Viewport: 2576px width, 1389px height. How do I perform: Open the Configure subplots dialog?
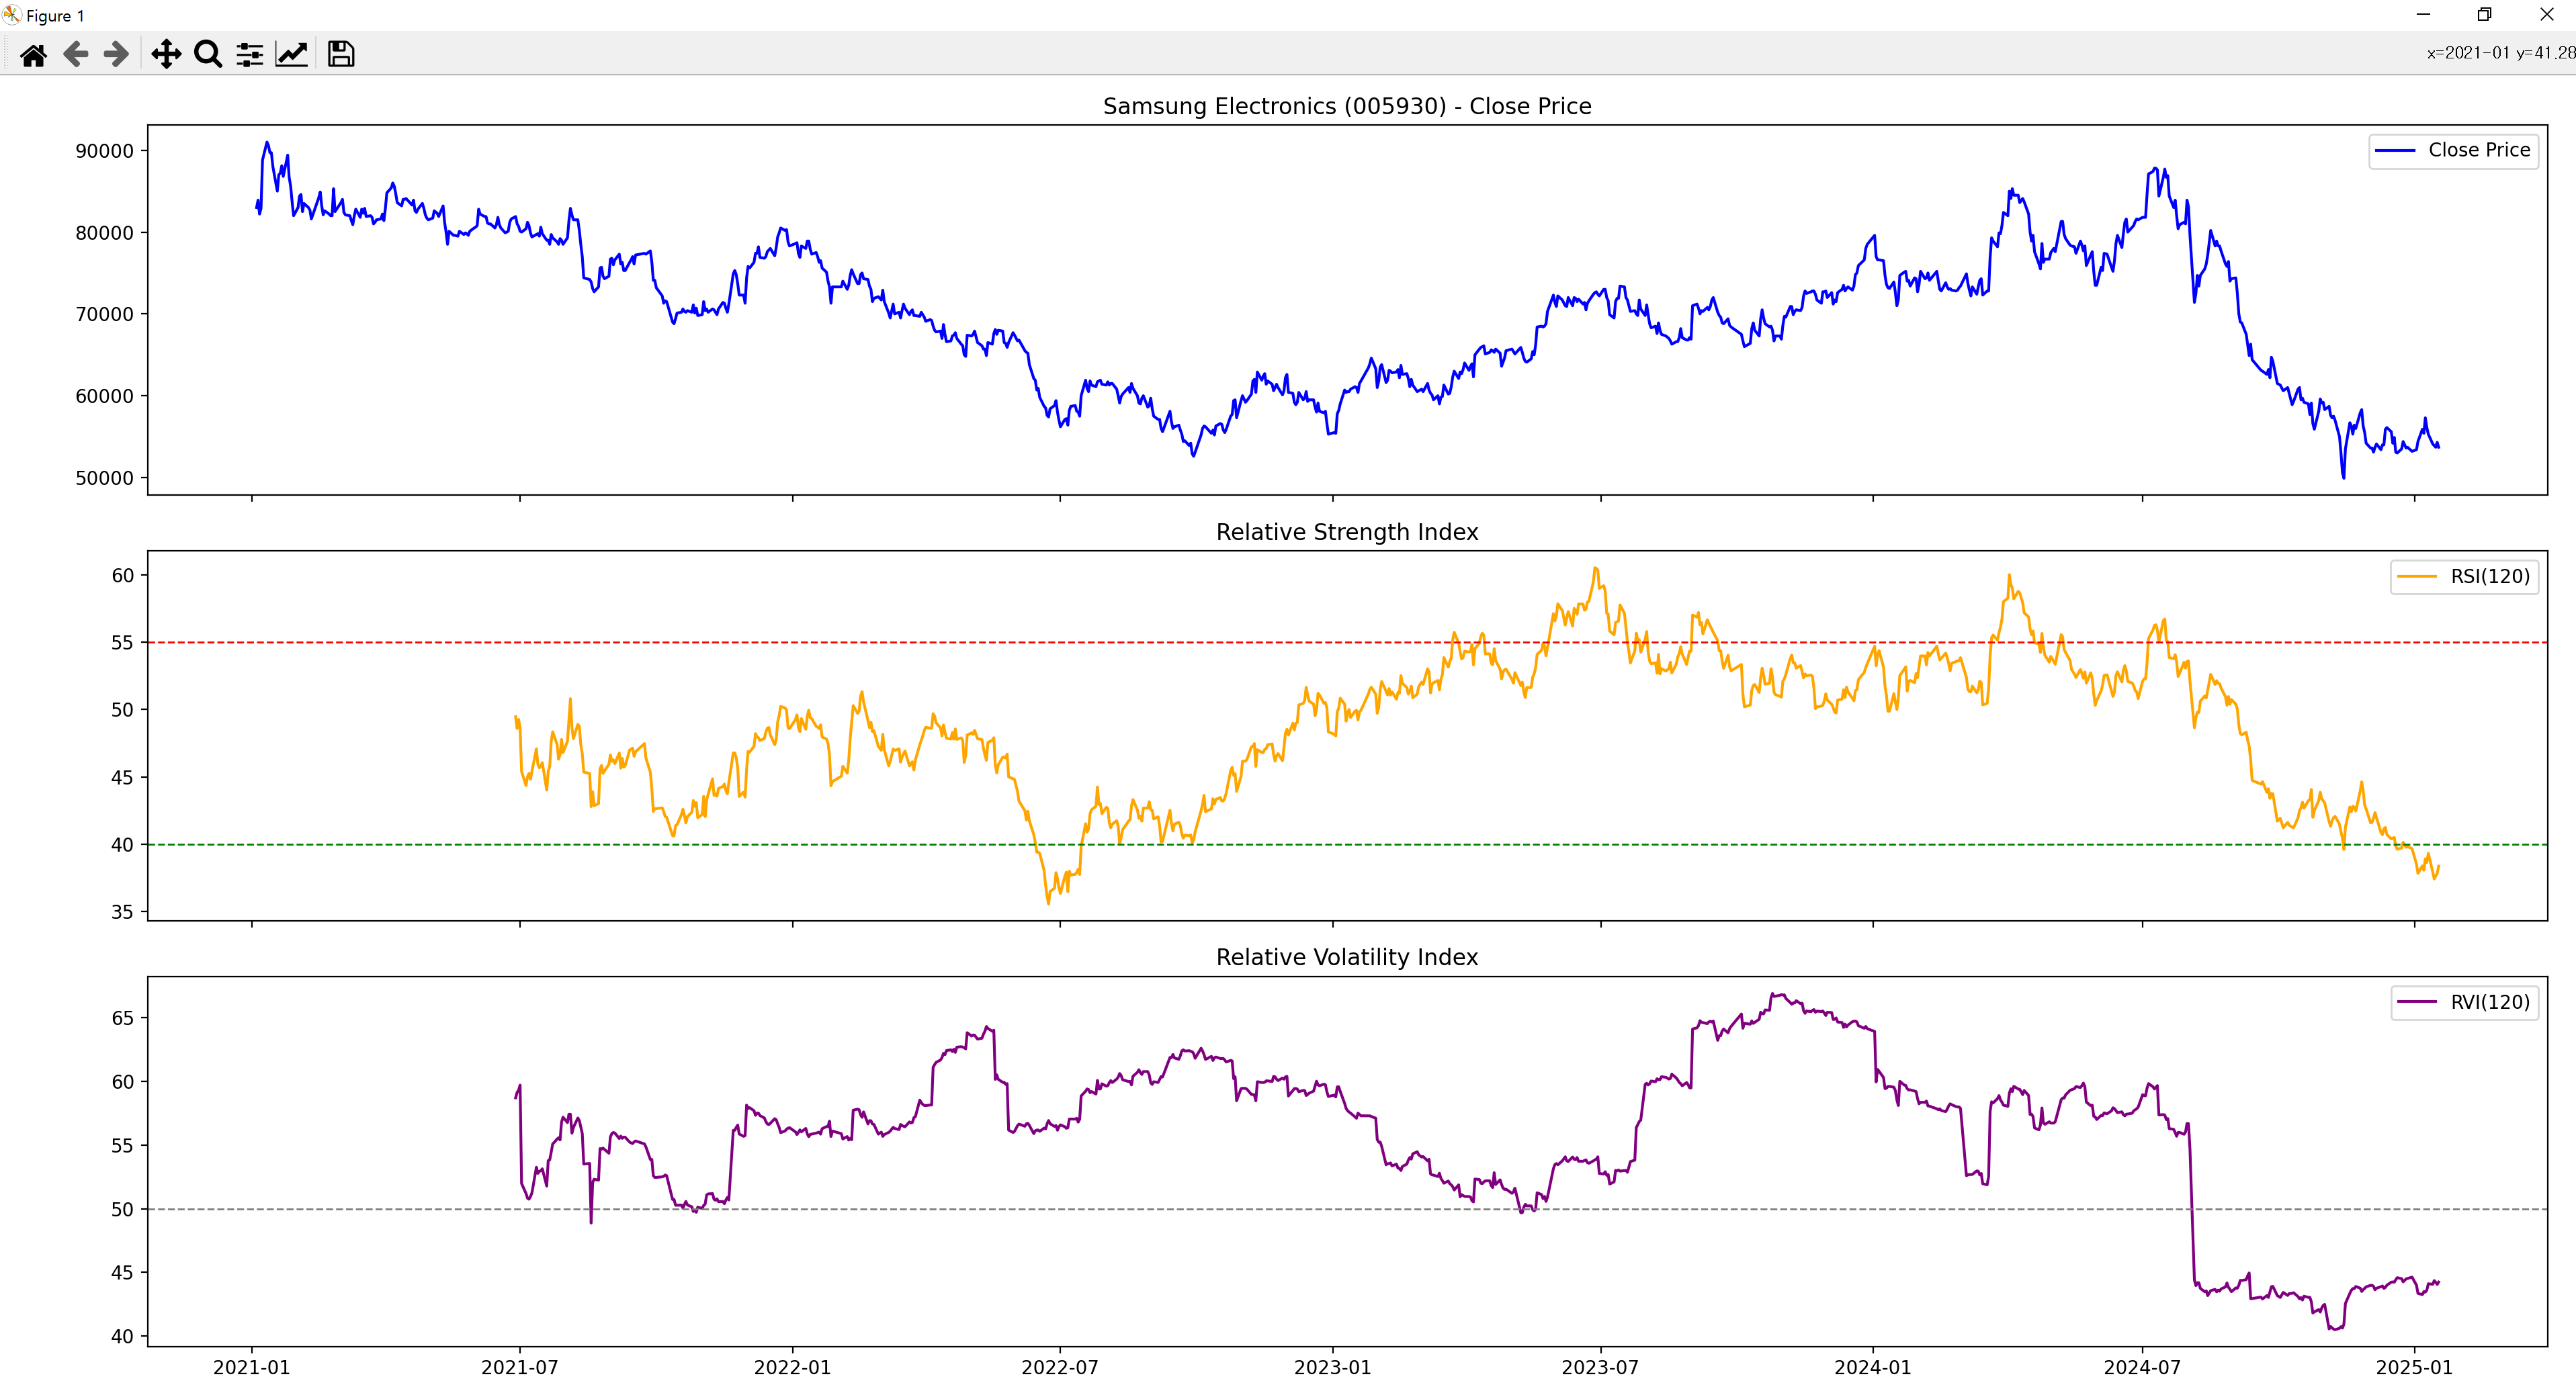pos(249,54)
